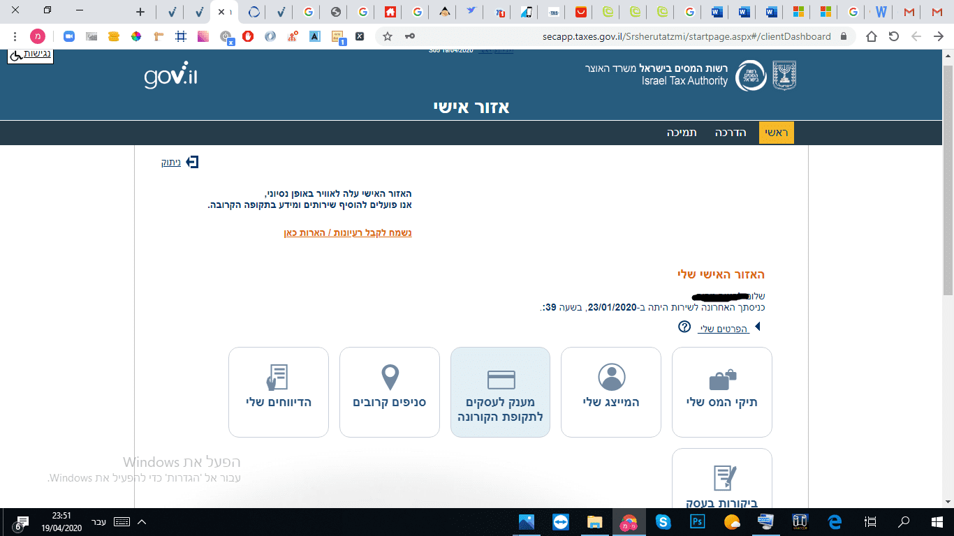The width and height of the screenshot is (954, 536).
Task: Click the logout arrow icon beside ניתוק
Action: pyautogui.click(x=191, y=161)
